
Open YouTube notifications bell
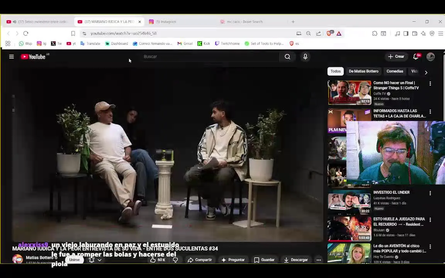416,56
